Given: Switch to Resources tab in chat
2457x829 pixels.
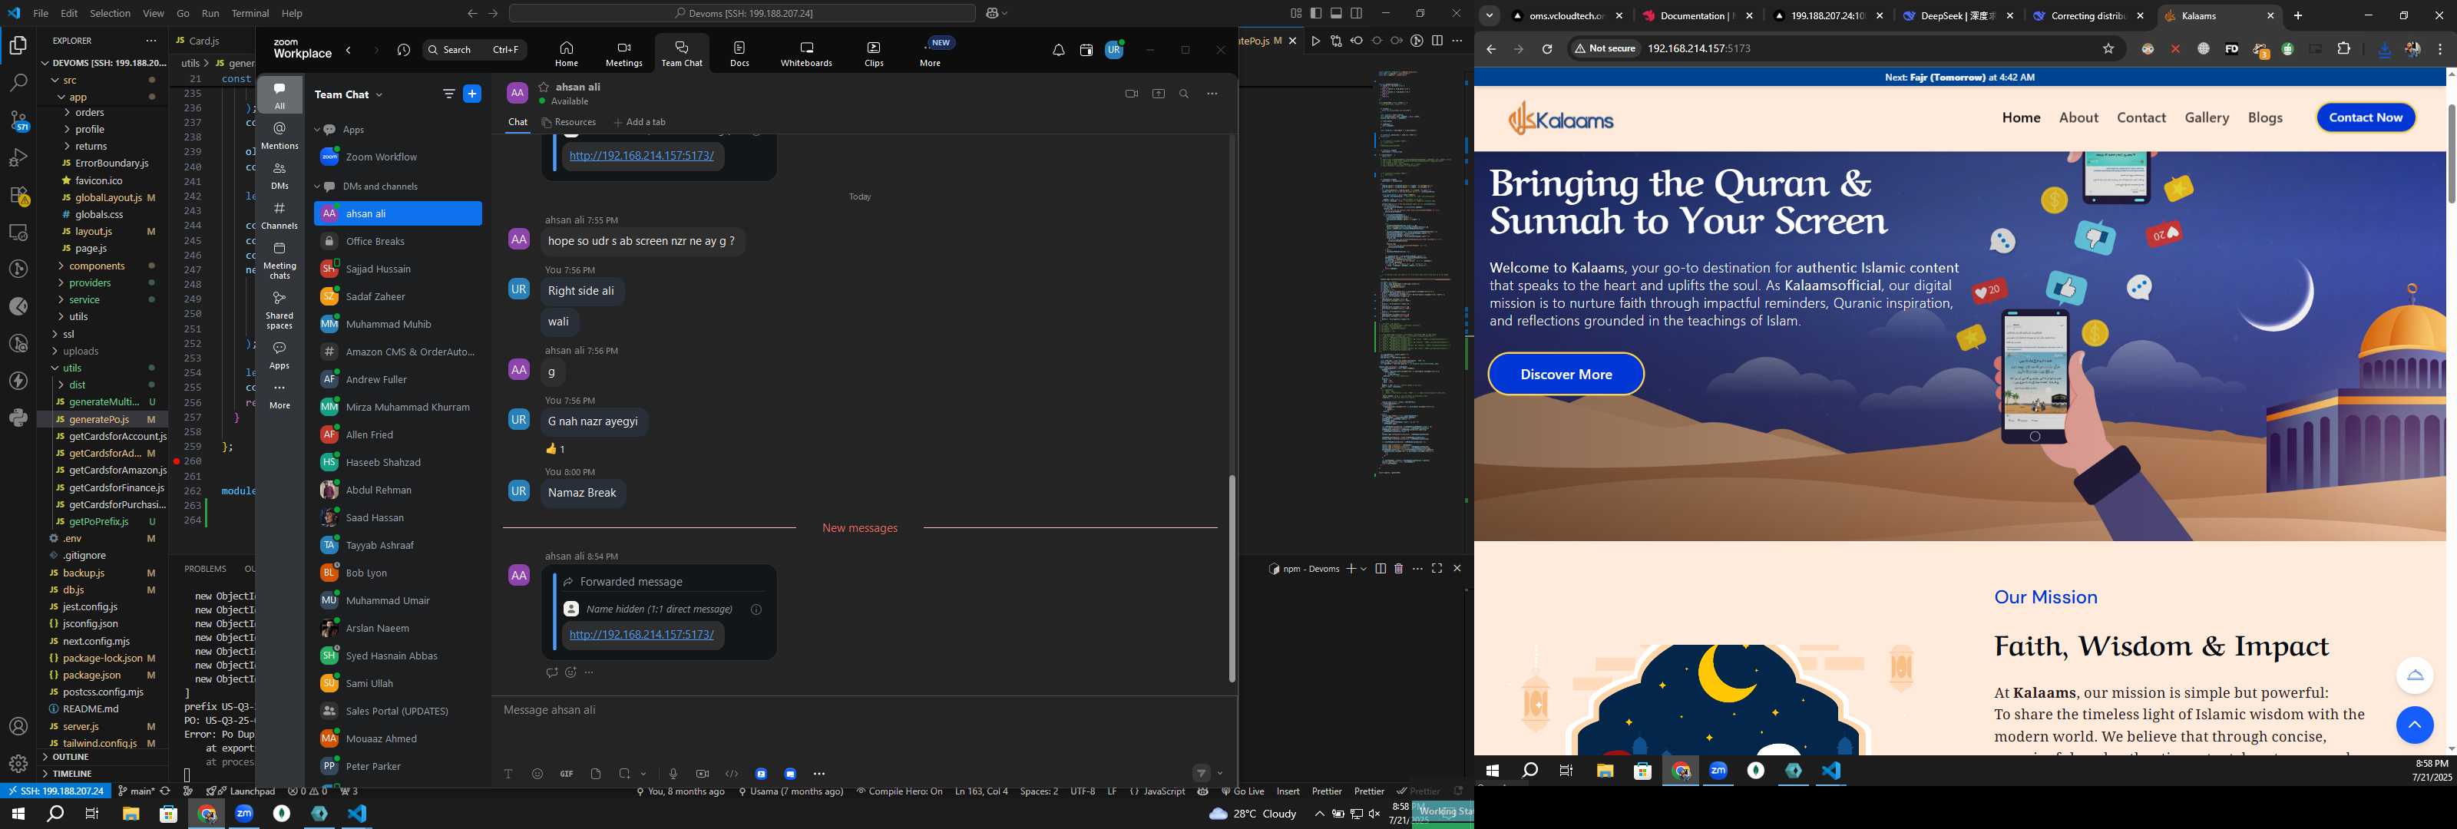Looking at the screenshot, I should click(568, 122).
